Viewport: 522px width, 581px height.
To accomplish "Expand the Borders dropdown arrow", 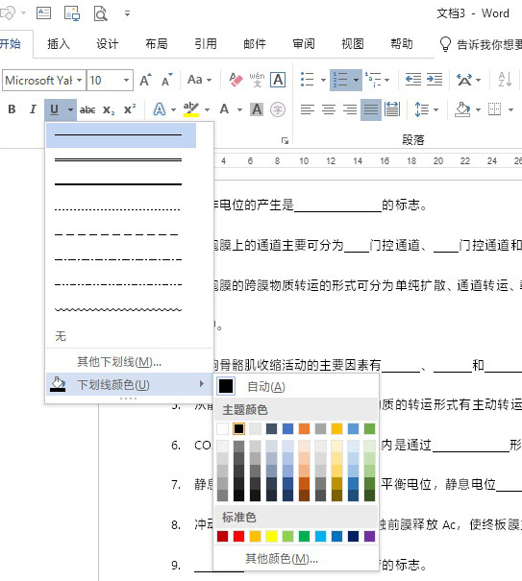I will [x=510, y=109].
